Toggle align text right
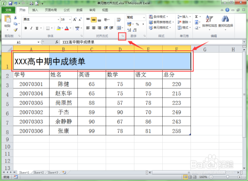 coord(99,28)
